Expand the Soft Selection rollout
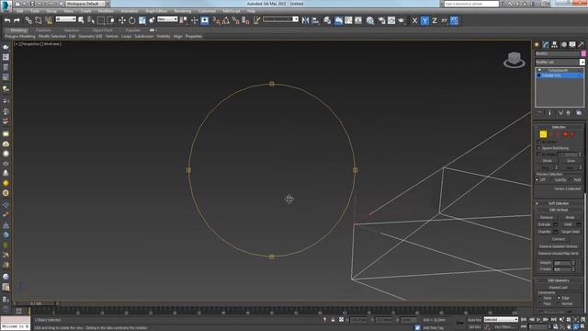Screen dimensions: 588x331 [x=559, y=203]
